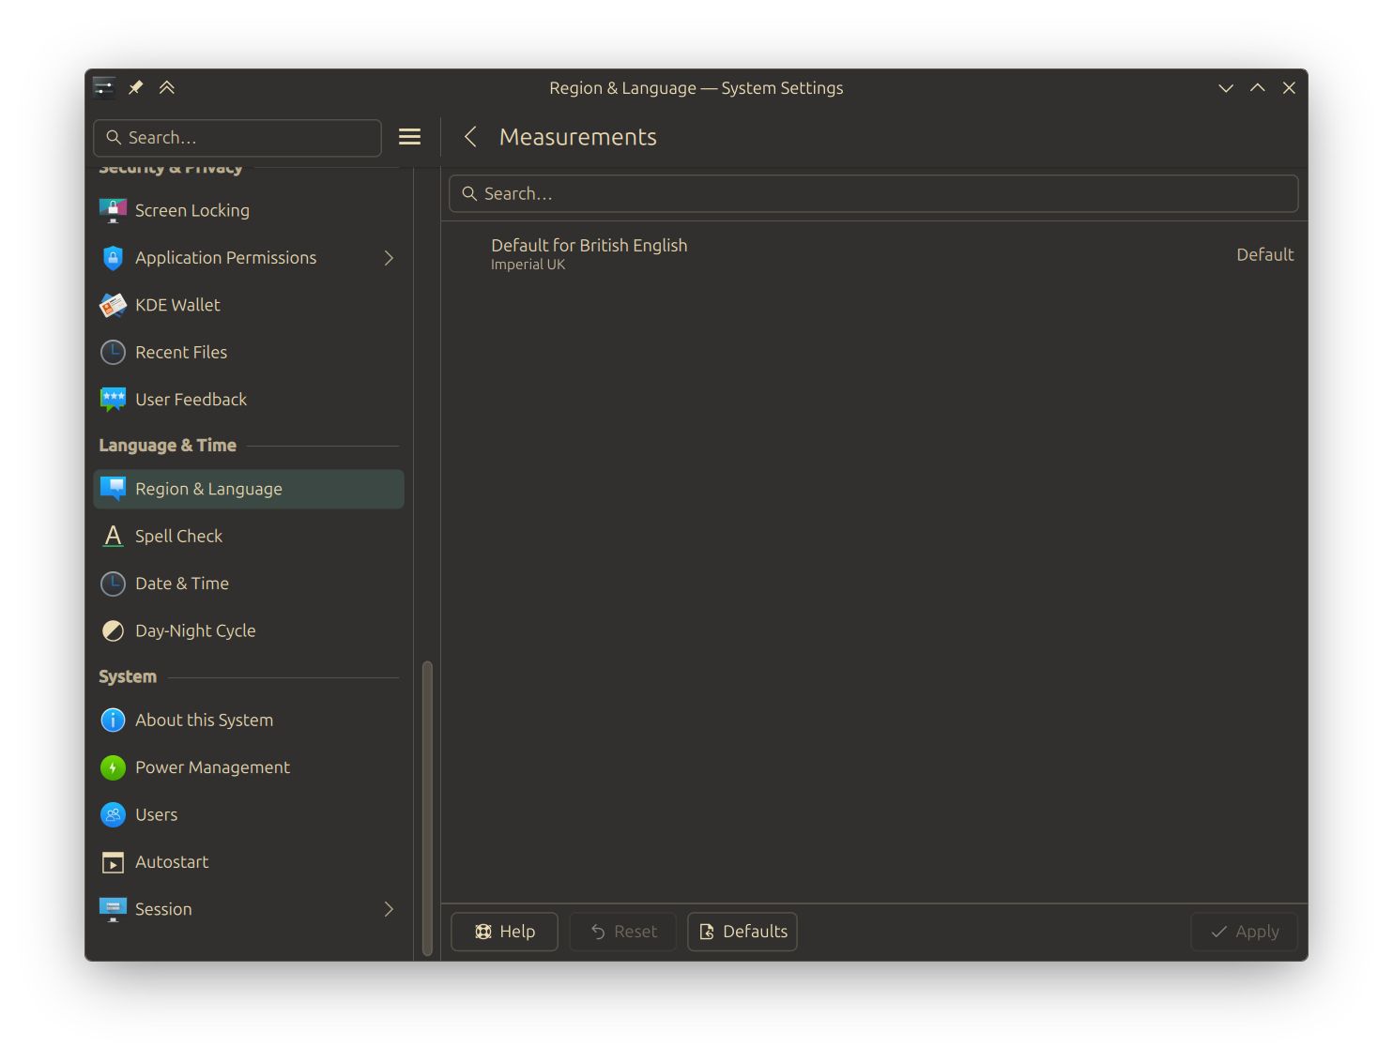Select Date & Time clock icon
This screenshot has width=1393, height=1062.
click(x=113, y=584)
